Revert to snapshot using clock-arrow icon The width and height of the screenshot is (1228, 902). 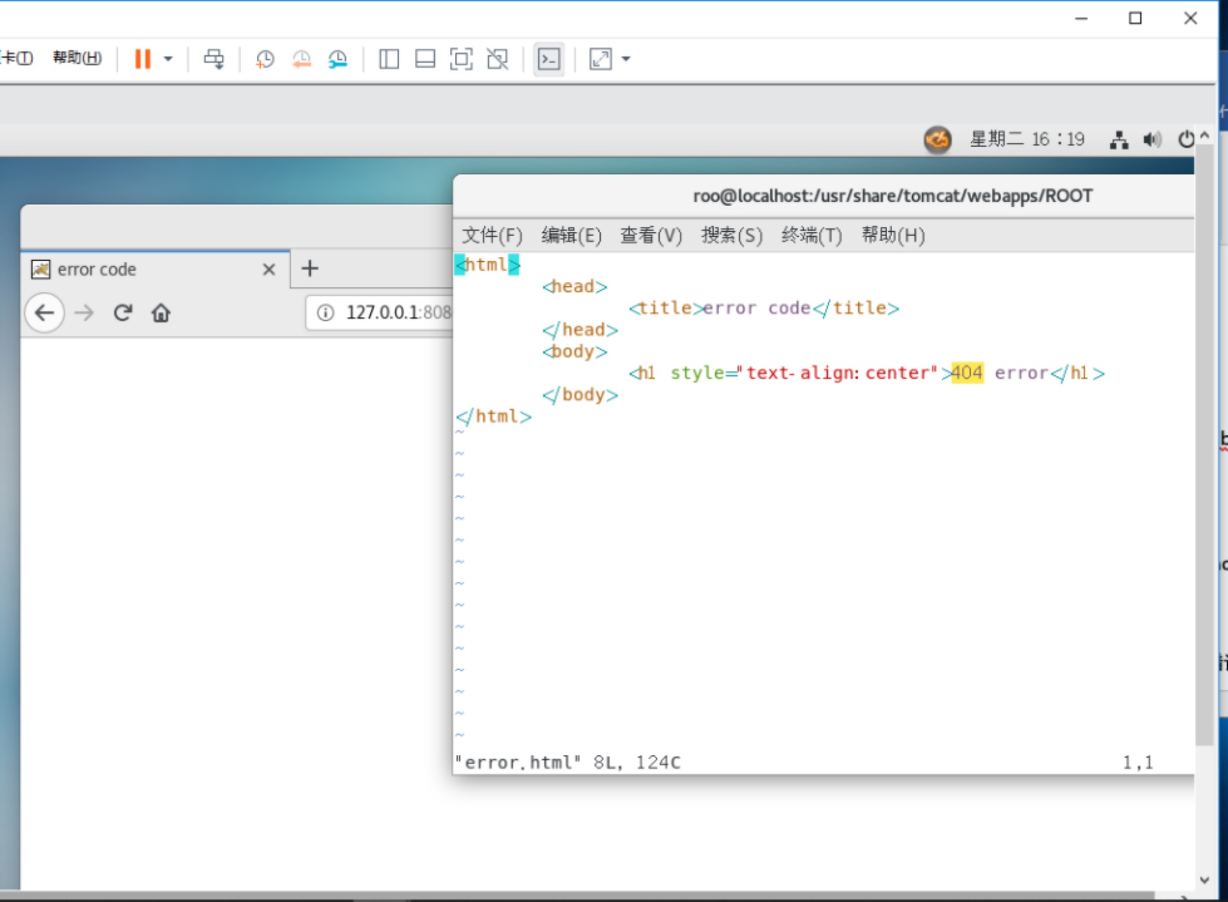point(301,59)
